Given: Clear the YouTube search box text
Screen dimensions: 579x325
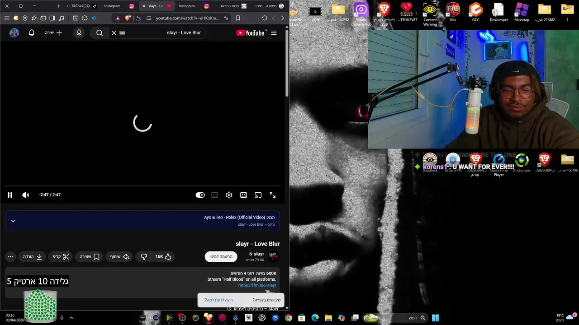Looking at the screenshot, I should click(114, 32).
